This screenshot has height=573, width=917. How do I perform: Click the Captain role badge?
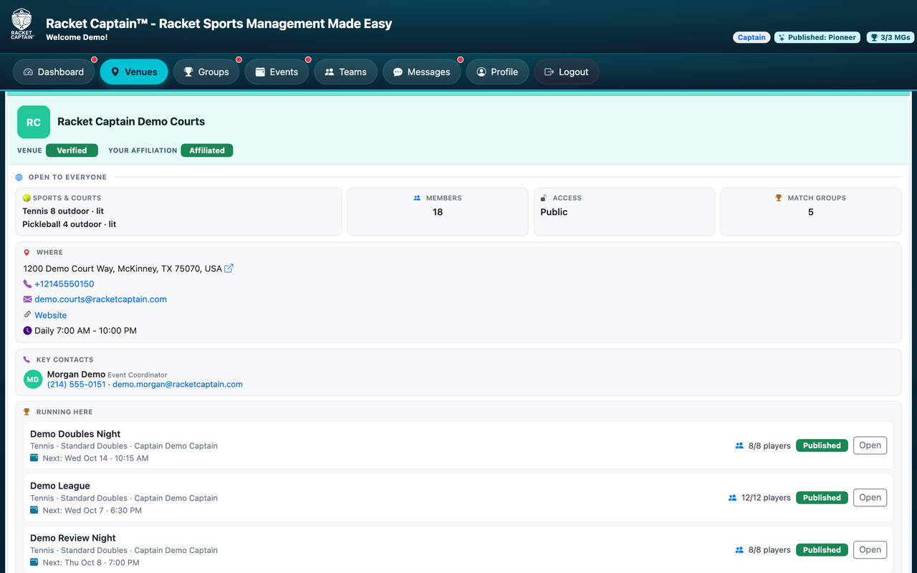752,37
